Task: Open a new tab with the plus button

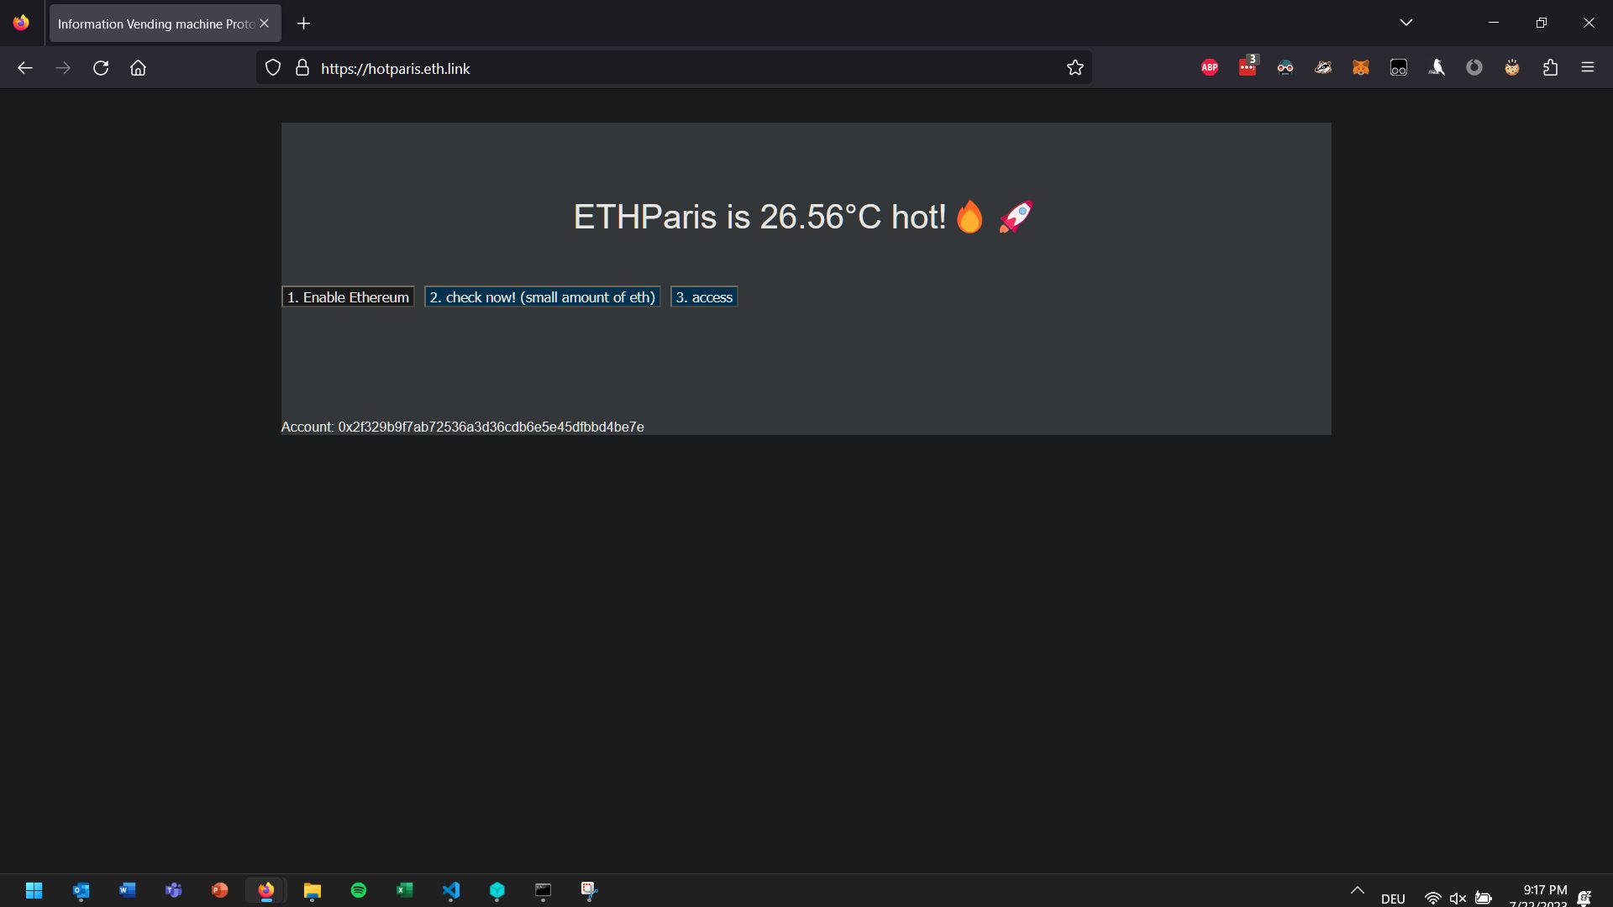Action: click(x=304, y=24)
